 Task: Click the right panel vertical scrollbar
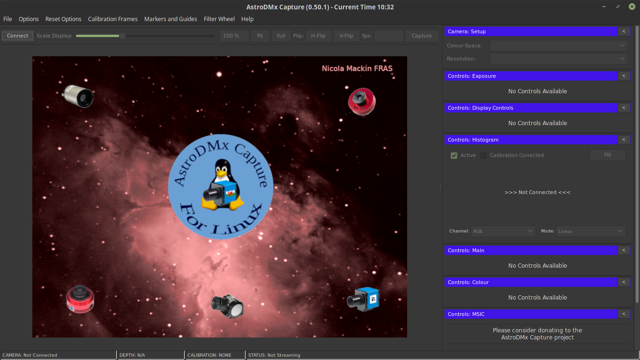637,164
